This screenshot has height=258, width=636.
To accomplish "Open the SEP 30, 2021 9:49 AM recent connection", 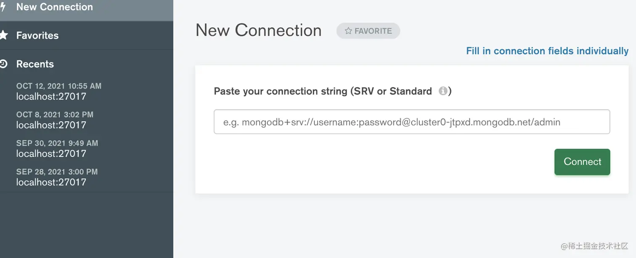I will 57,149.
